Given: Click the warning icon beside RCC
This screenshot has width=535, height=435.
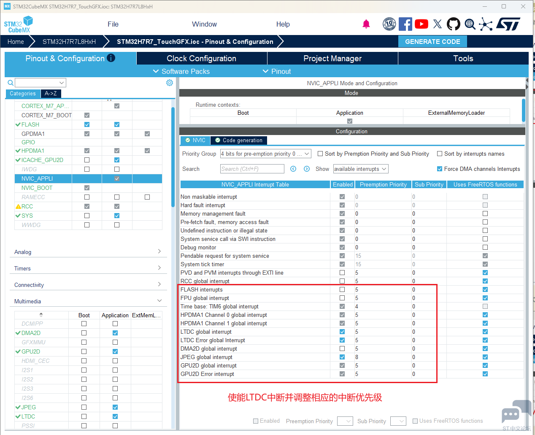Looking at the screenshot, I should 18,206.
